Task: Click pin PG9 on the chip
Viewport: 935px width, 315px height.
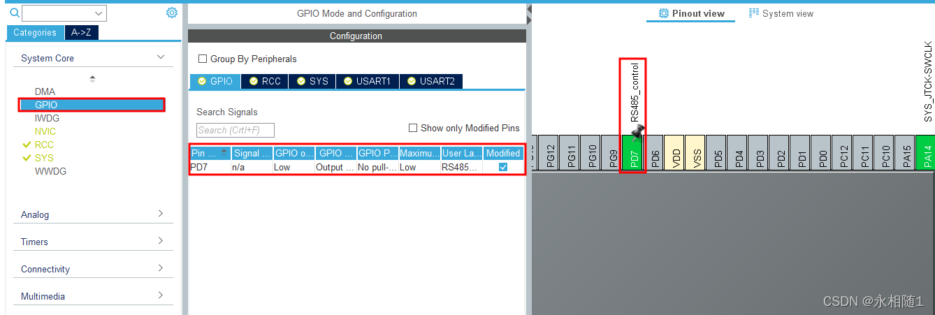Action: pyautogui.click(x=614, y=153)
